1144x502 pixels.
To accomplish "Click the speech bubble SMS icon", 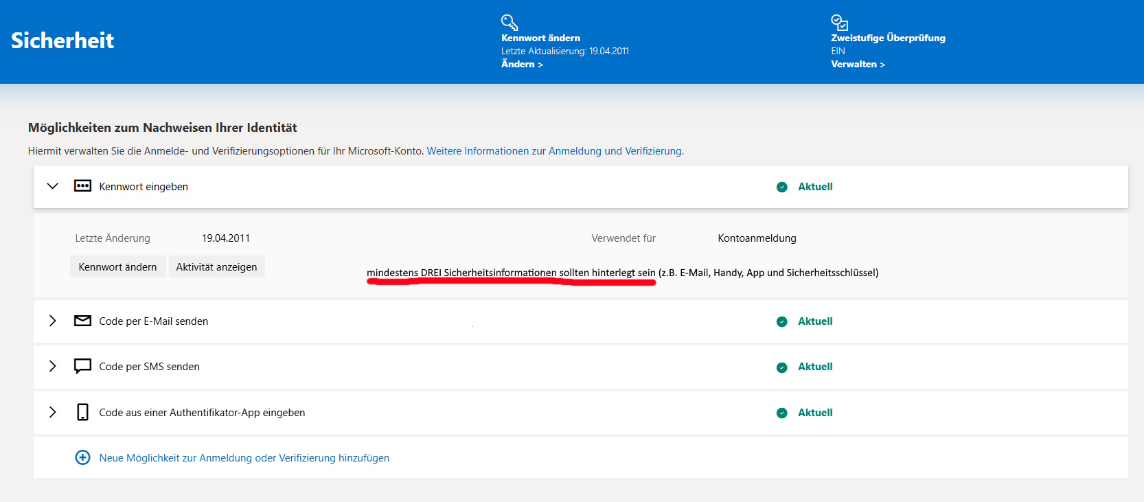I will (x=82, y=366).
